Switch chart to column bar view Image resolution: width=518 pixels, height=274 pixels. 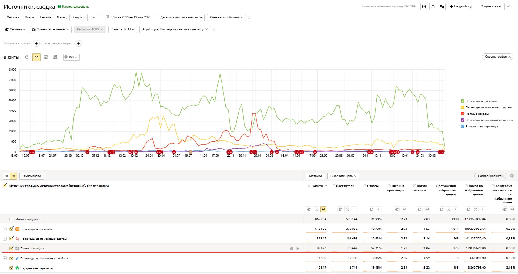tap(55, 57)
